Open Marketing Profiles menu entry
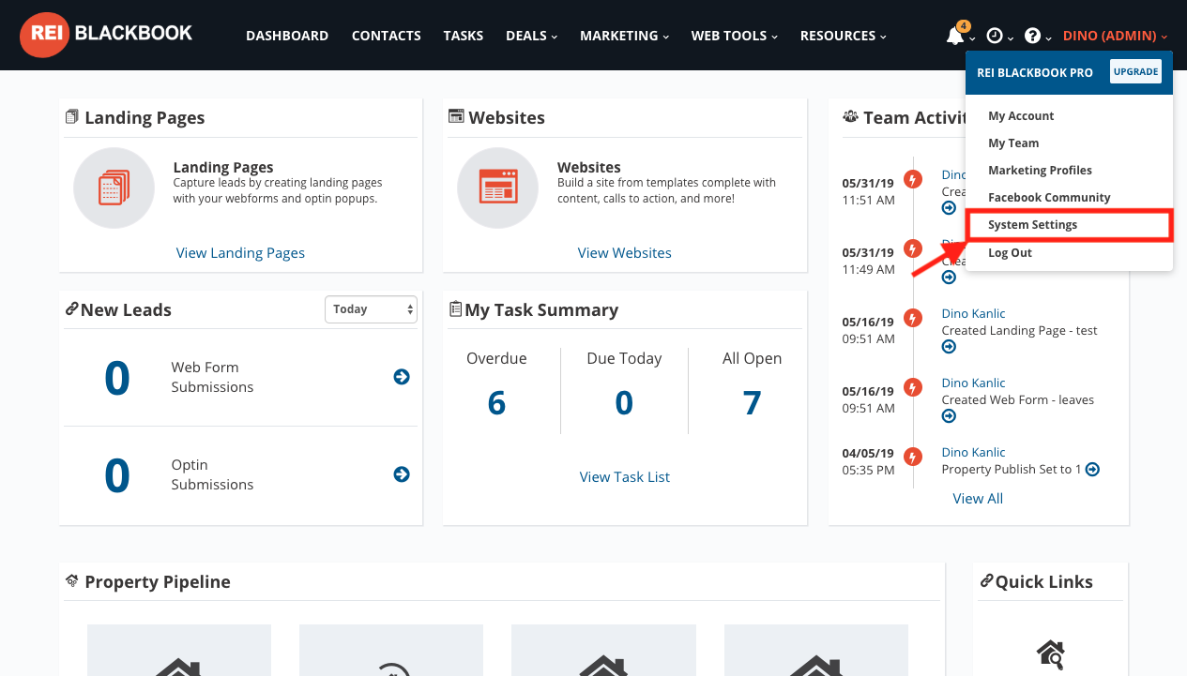The width and height of the screenshot is (1187, 676). tap(1040, 171)
